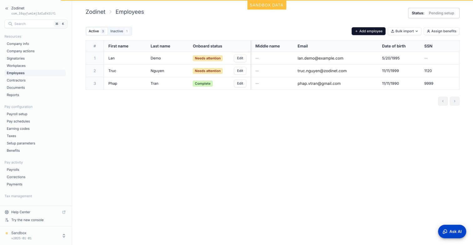Expand the Sandbox environment switcher

64,236
